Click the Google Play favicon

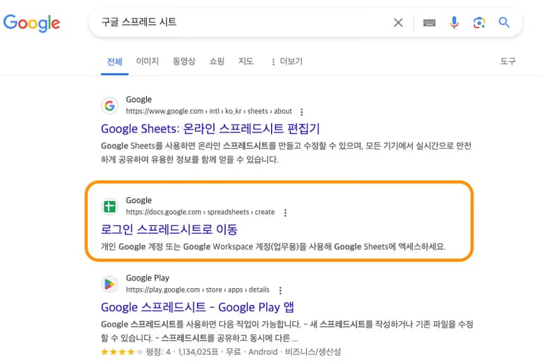click(109, 284)
